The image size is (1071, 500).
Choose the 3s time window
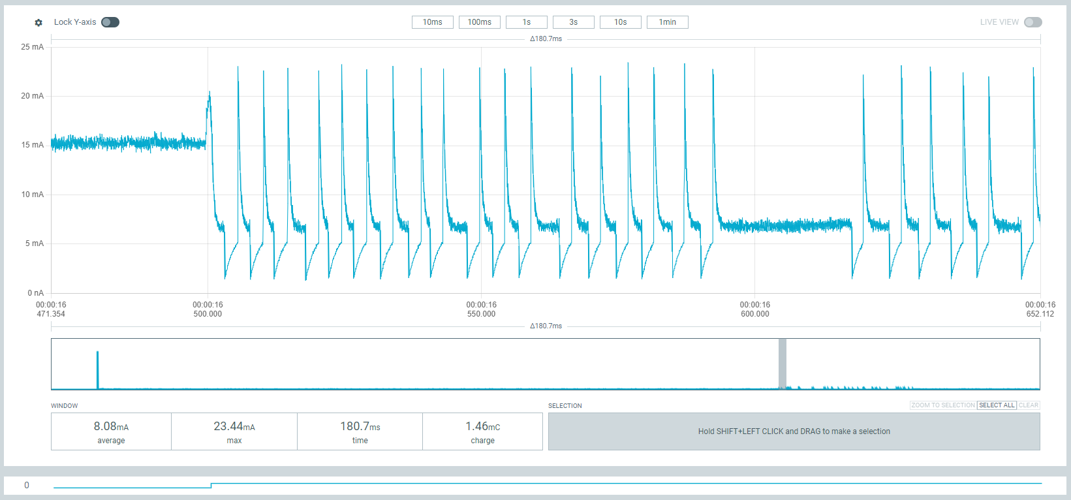tap(573, 22)
